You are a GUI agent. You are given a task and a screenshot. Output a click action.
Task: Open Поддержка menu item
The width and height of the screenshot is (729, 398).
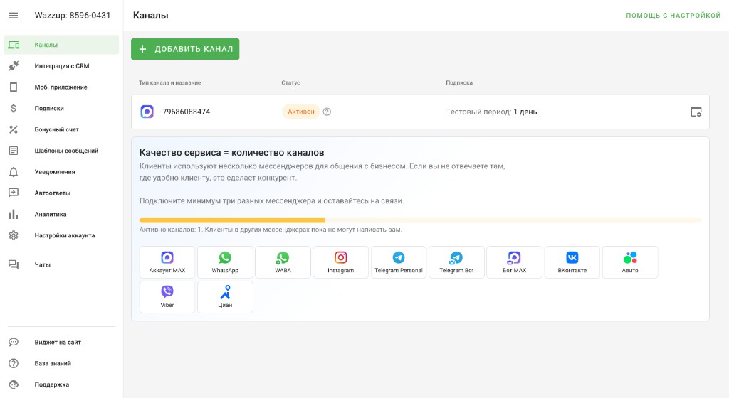tap(61, 384)
